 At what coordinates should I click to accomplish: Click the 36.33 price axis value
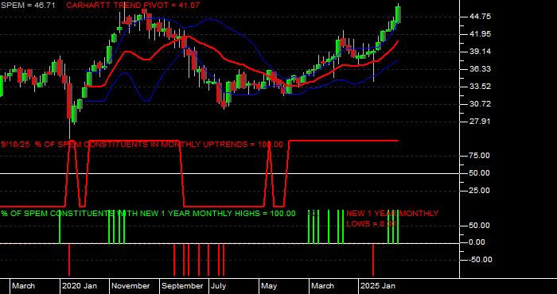(x=480, y=69)
